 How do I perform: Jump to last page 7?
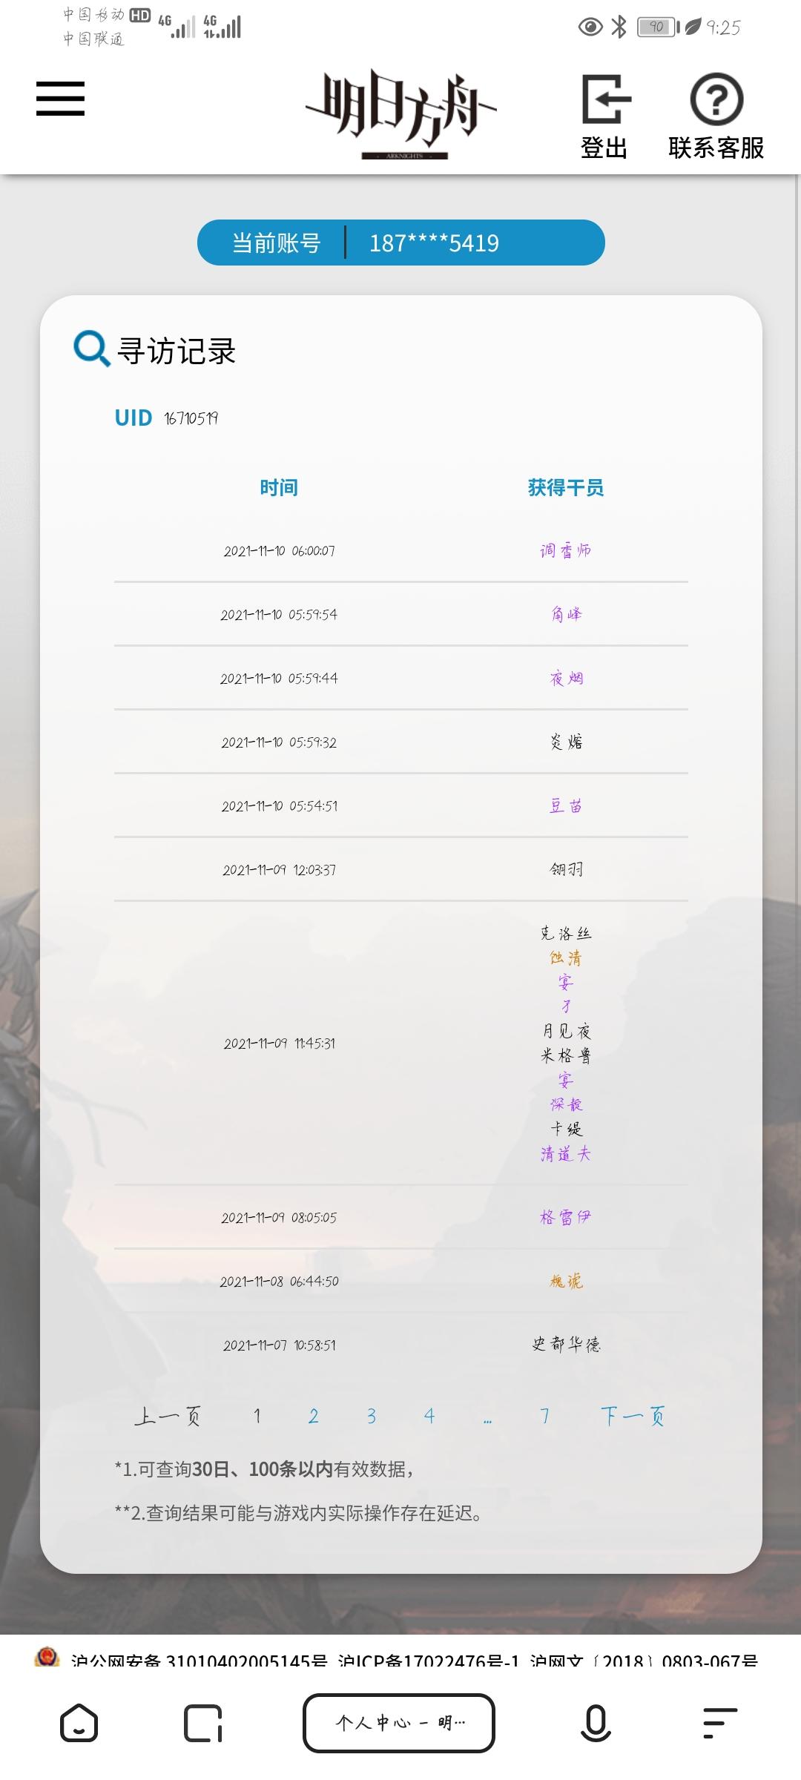[x=545, y=1417]
